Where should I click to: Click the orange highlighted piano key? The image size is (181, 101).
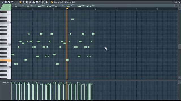(x=6, y=61)
